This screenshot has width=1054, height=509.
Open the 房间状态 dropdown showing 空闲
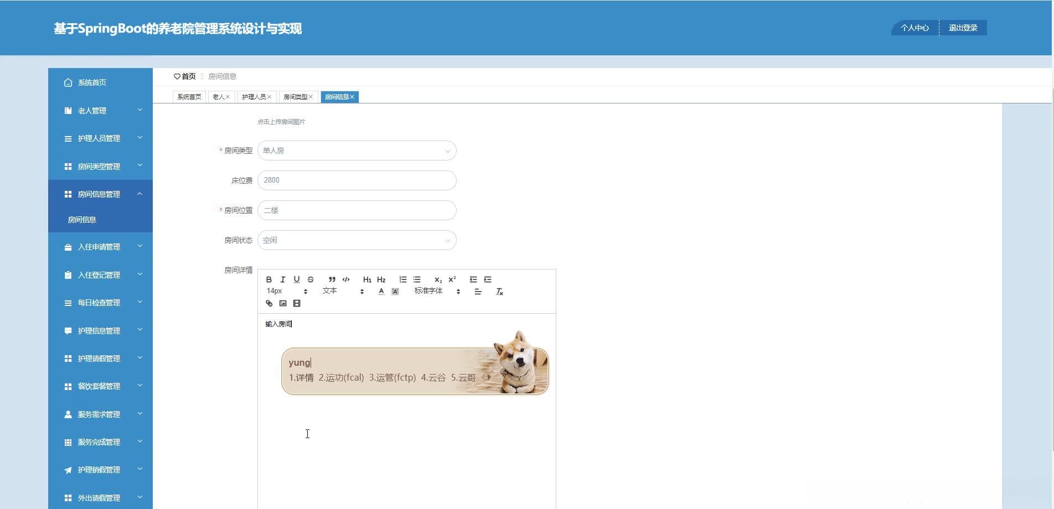click(356, 240)
